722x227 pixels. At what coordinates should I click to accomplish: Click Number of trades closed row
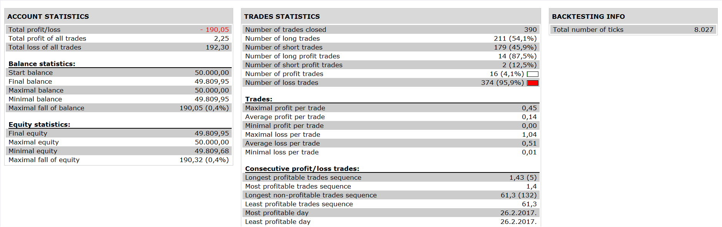pyautogui.click(x=391, y=30)
